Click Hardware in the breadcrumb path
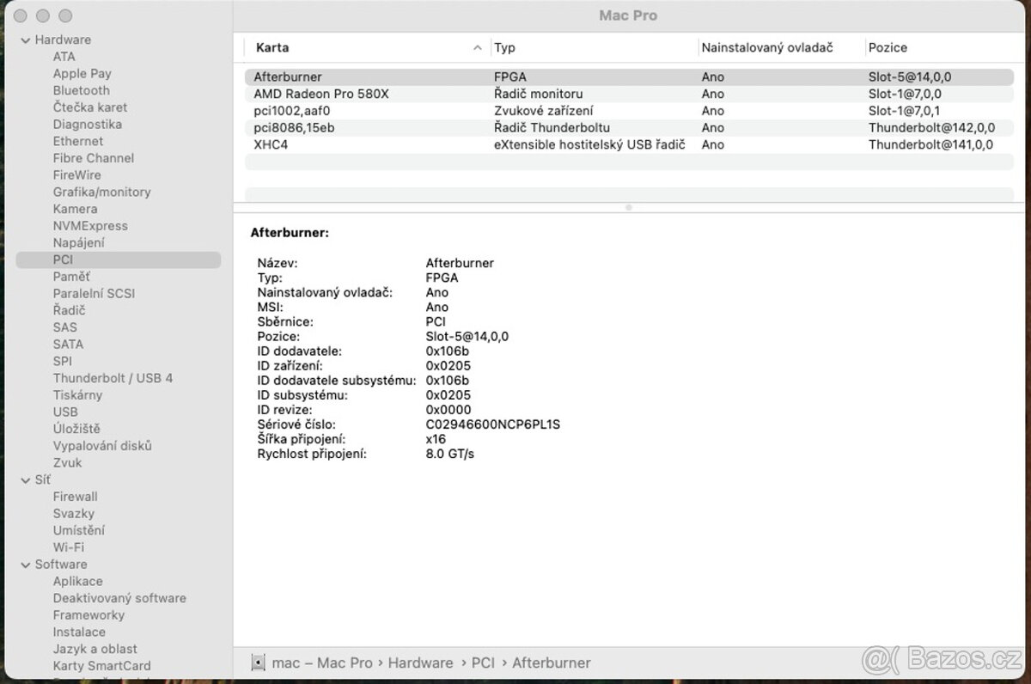The image size is (1031, 684). (x=420, y=663)
